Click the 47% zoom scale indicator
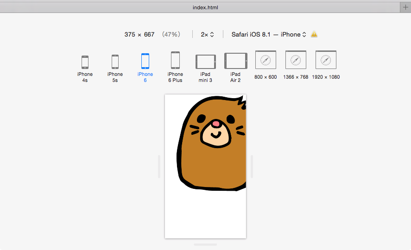The width and height of the screenshot is (411, 250). pyautogui.click(x=171, y=34)
